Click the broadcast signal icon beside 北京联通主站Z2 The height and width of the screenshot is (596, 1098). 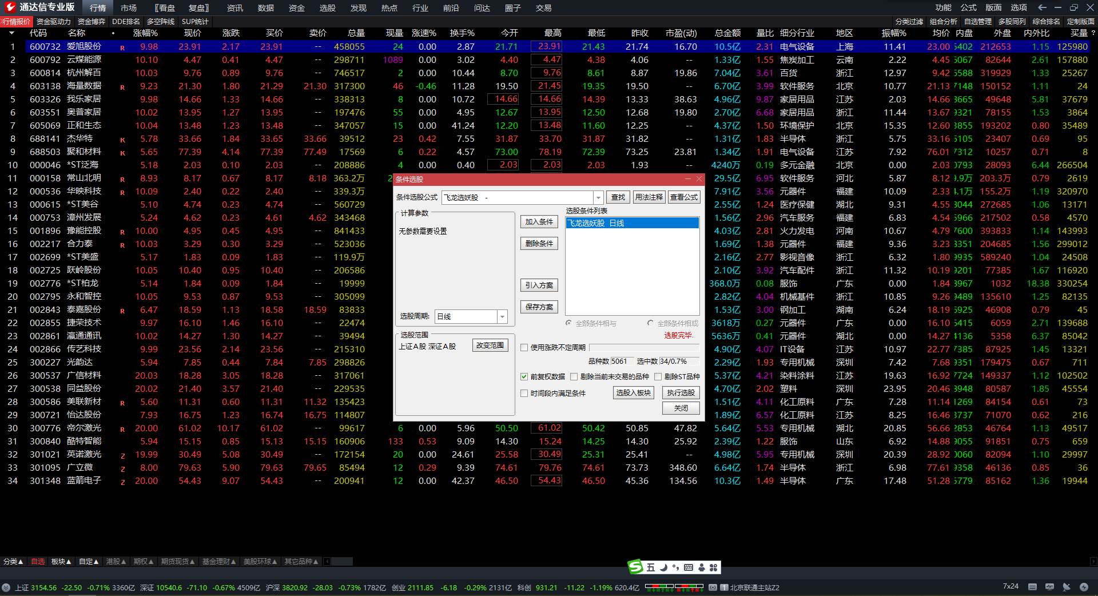pos(713,587)
